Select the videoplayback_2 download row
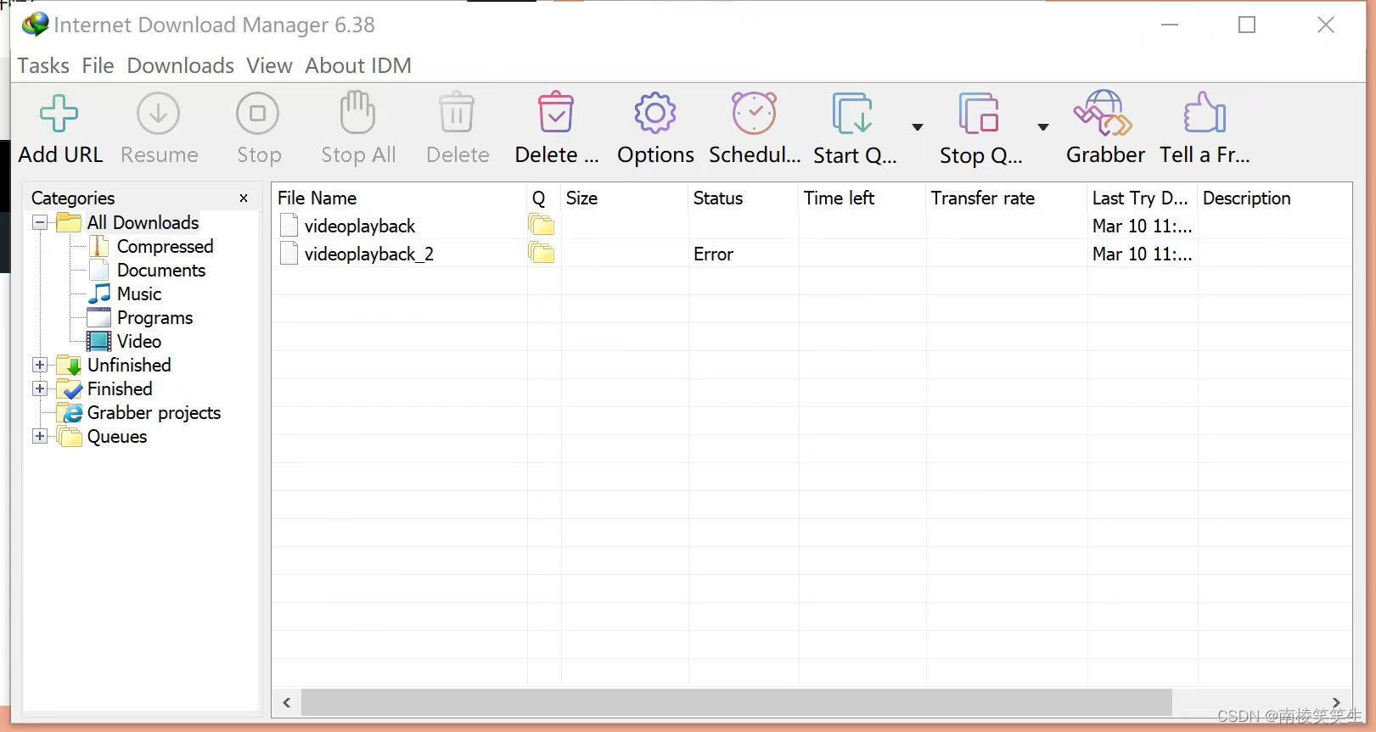 (812, 254)
